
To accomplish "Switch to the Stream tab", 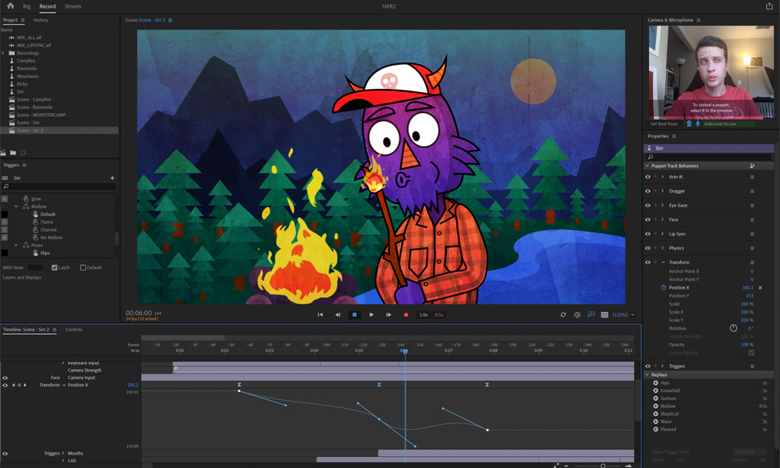I will (x=73, y=6).
